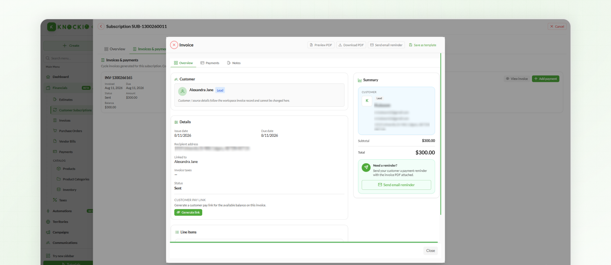Open Inventory in the sidebar
Screen dimensions: 611x265
pos(69,190)
